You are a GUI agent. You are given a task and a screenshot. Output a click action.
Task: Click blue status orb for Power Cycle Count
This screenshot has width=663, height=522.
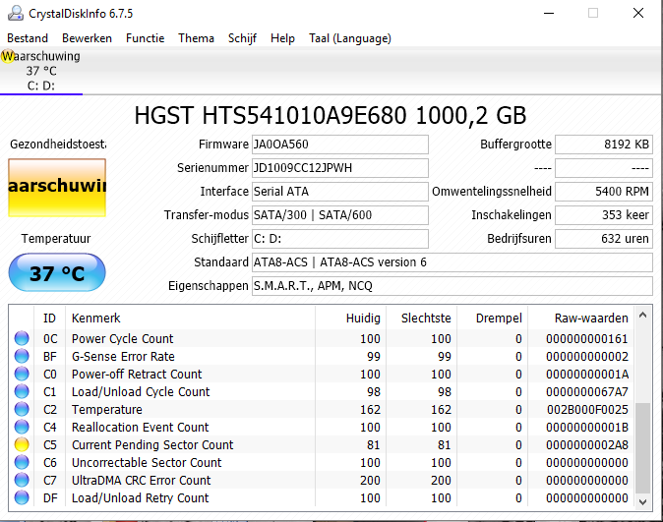coord(22,339)
